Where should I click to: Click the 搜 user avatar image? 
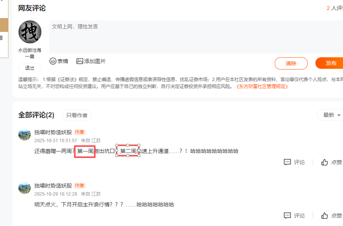(30, 32)
